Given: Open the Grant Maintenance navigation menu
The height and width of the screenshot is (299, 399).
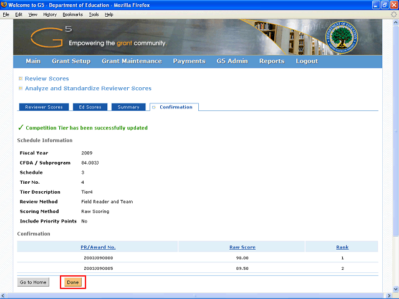Looking at the screenshot, I should pos(132,61).
